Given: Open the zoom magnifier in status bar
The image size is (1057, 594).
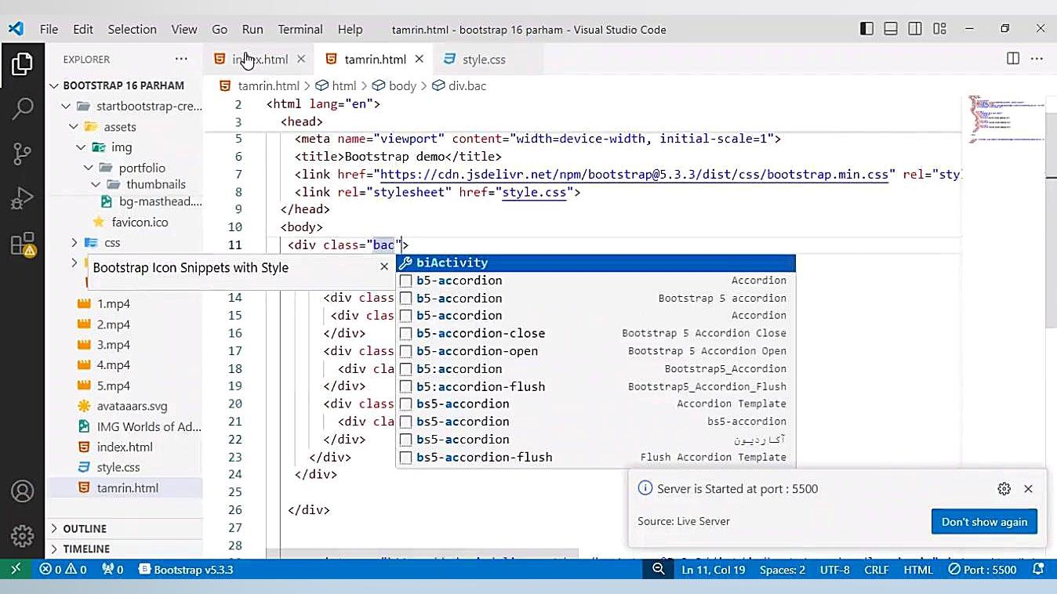Looking at the screenshot, I should coord(659,570).
